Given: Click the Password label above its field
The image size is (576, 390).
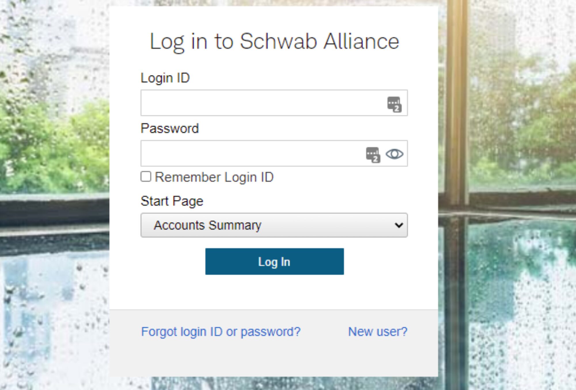Looking at the screenshot, I should click(x=170, y=128).
